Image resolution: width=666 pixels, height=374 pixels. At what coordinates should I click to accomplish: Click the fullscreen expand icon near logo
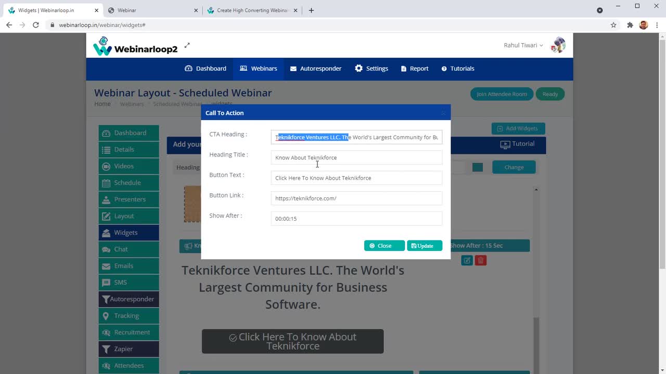187,45
